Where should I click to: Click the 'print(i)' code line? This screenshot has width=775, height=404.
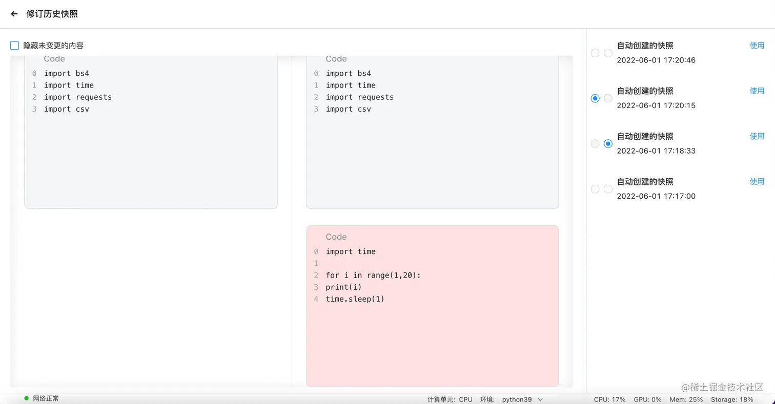coord(344,287)
